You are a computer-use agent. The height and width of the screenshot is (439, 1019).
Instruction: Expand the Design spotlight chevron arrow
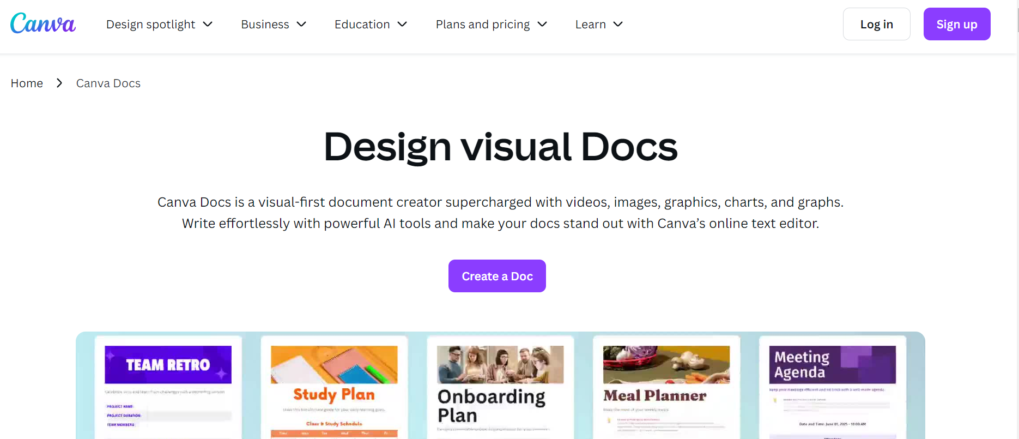pyautogui.click(x=208, y=25)
